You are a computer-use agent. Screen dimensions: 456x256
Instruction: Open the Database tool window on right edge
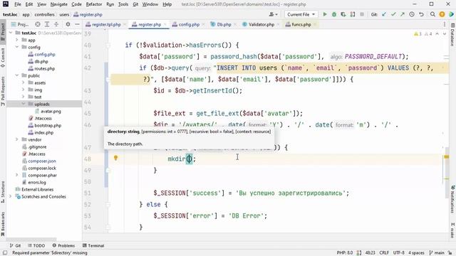click(x=453, y=35)
